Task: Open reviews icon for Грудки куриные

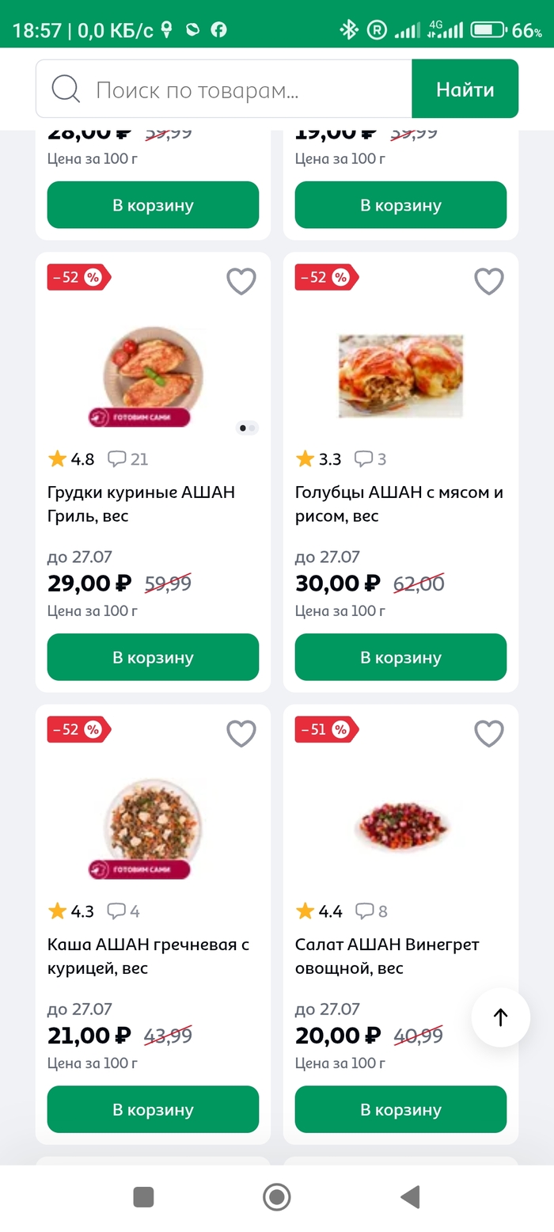Action: pyautogui.click(x=117, y=458)
